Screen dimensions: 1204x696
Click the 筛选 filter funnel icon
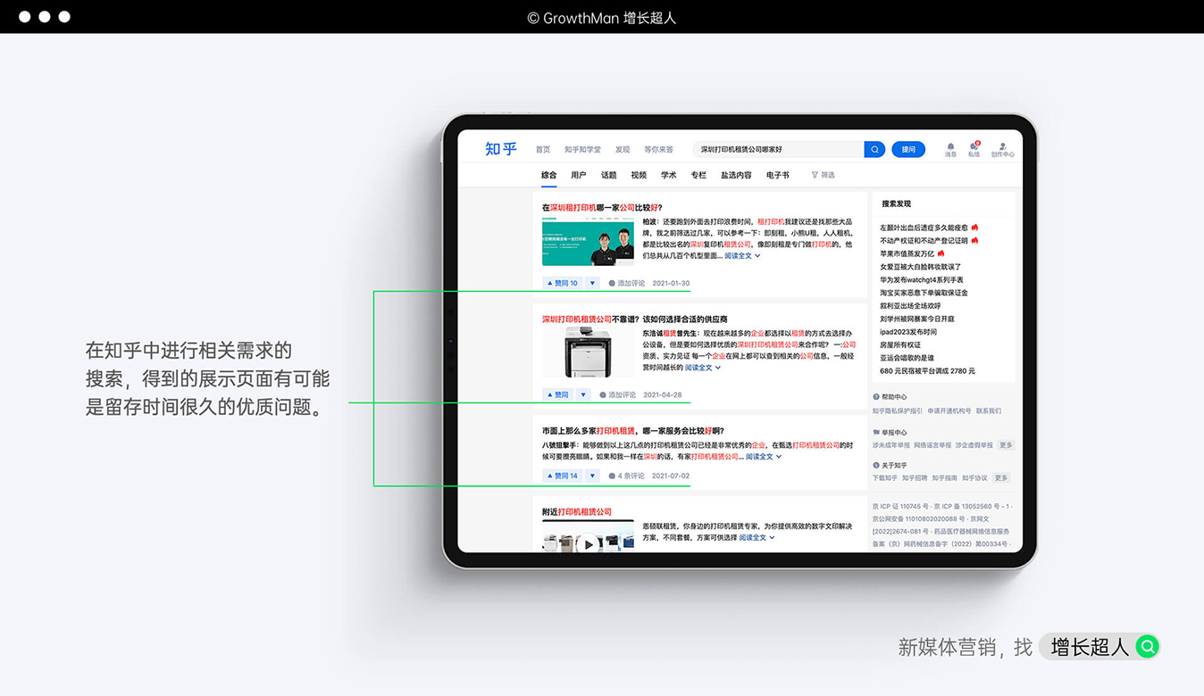(815, 176)
